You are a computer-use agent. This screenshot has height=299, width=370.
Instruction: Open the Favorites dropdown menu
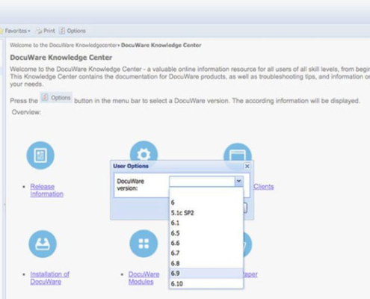[16, 31]
